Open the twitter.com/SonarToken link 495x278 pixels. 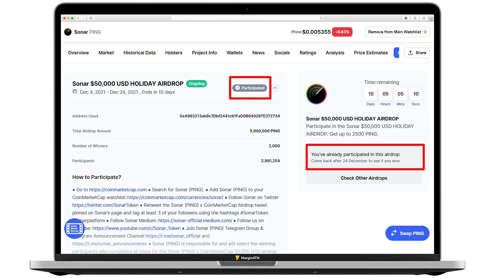click(x=105, y=205)
